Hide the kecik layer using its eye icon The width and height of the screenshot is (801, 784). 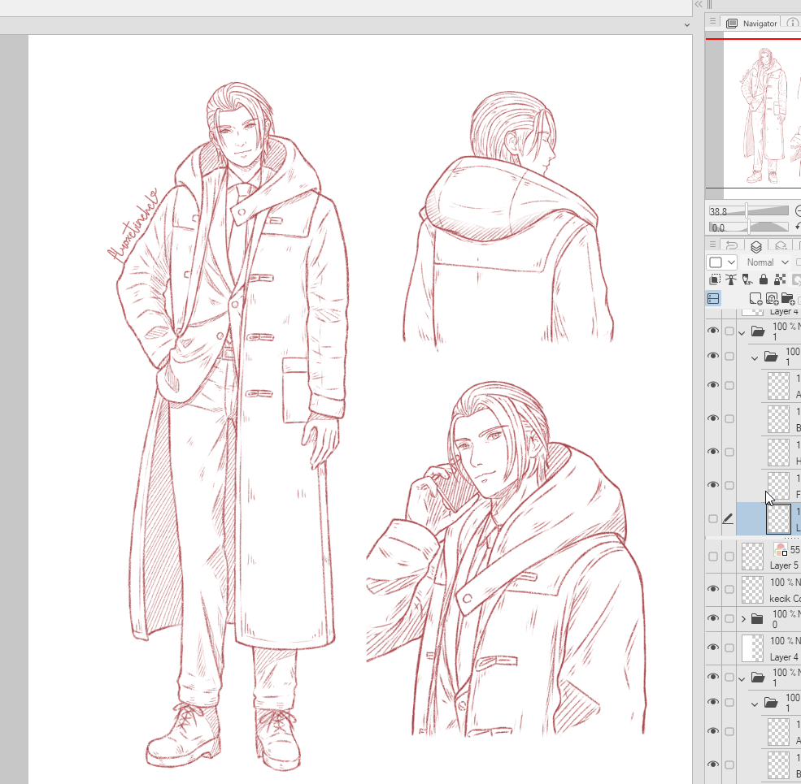coord(713,589)
